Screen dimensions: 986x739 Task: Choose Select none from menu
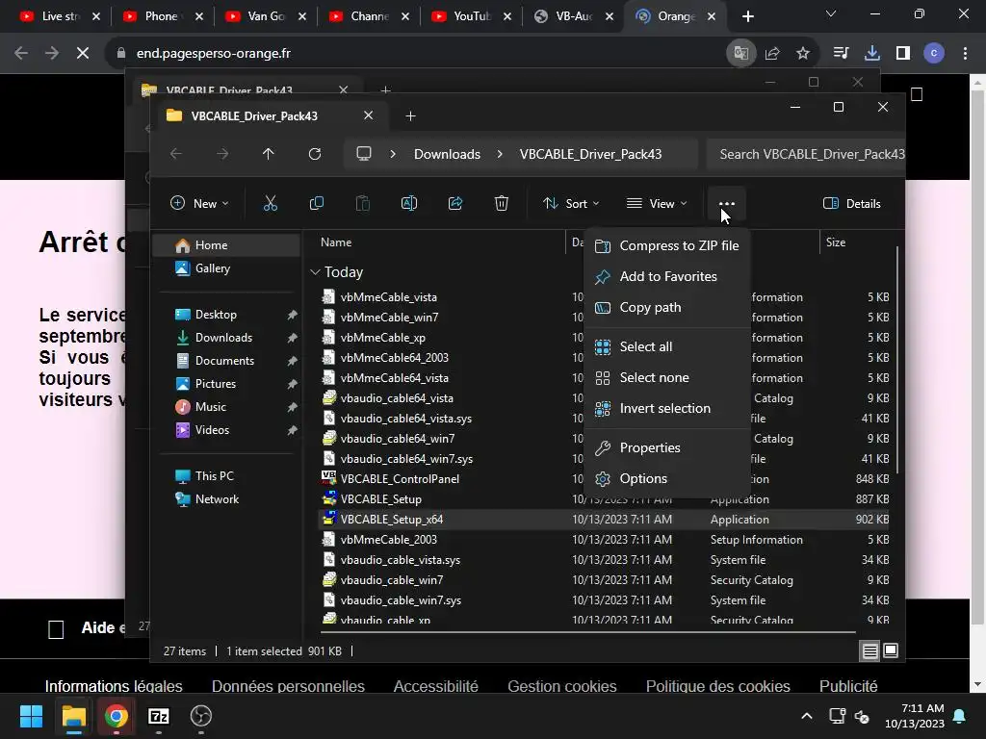point(667,377)
